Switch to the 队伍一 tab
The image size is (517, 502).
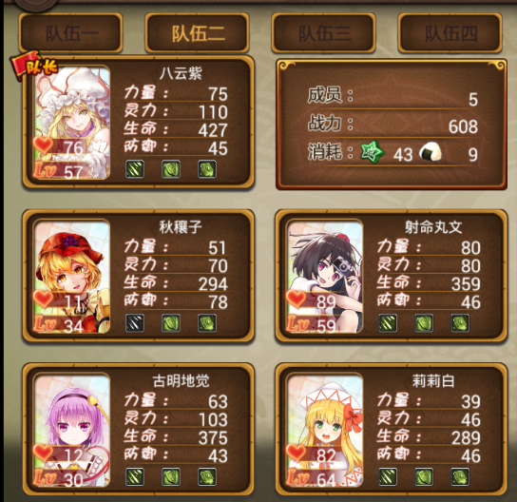click(71, 33)
